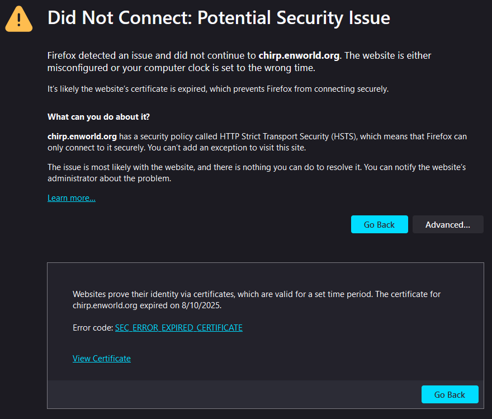Image resolution: width=492 pixels, height=419 pixels.
Task: Click the Did Not Connect heading
Action: pyautogui.click(x=219, y=17)
